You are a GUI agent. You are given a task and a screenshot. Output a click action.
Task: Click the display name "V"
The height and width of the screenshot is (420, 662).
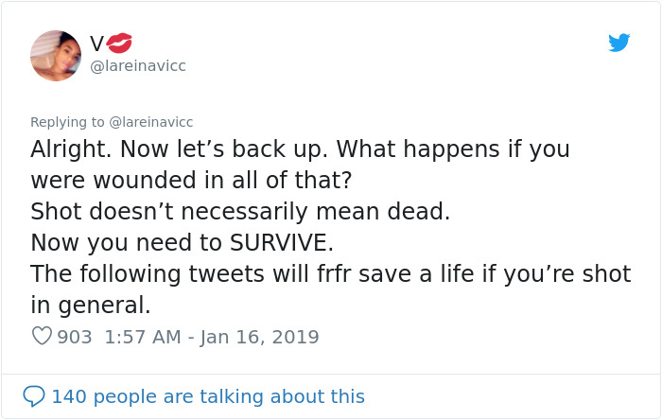tap(97, 43)
